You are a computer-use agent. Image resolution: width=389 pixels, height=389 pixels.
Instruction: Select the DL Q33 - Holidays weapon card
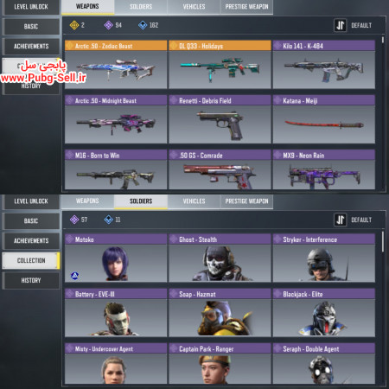[220, 64]
